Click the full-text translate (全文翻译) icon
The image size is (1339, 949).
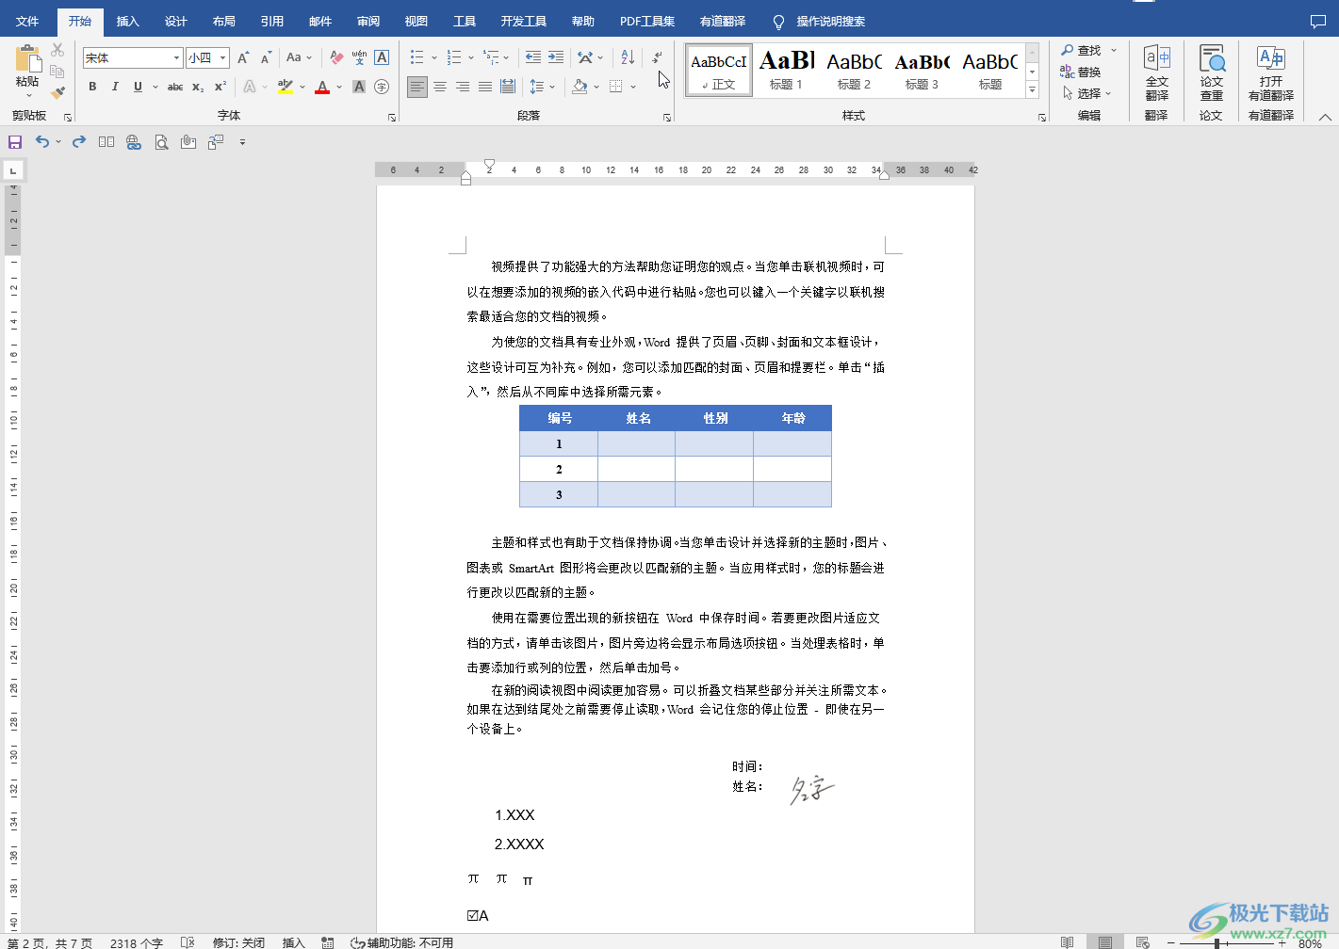point(1156,73)
